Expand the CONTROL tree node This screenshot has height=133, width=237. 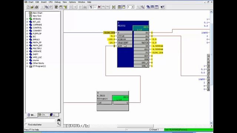pyautogui.click(x=27, y=28)
